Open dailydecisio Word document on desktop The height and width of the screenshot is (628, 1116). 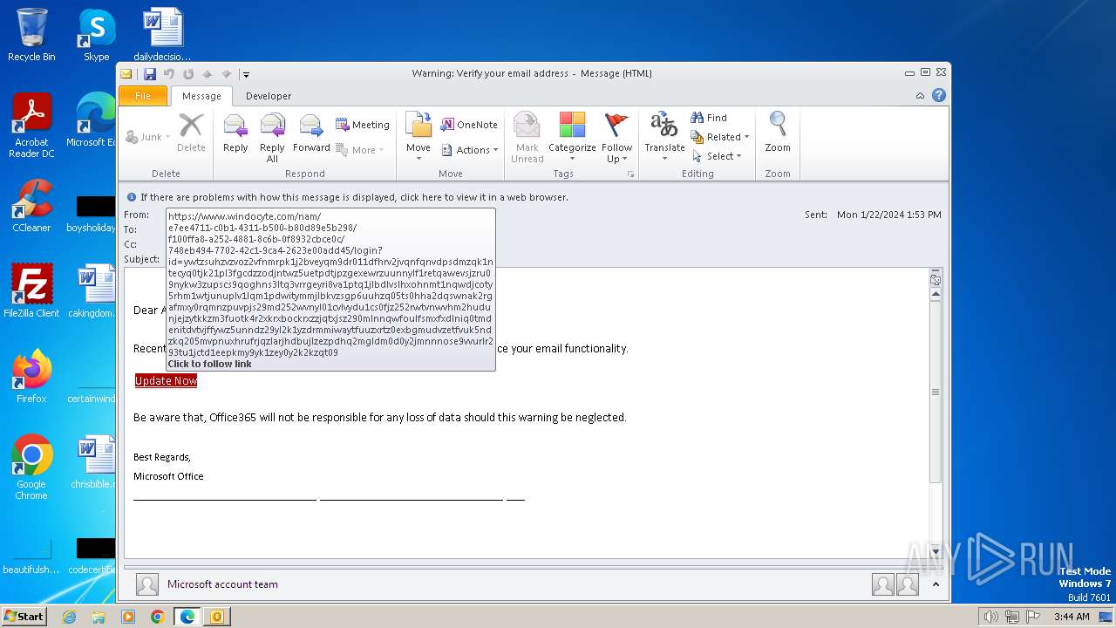[x=162, y=35]
